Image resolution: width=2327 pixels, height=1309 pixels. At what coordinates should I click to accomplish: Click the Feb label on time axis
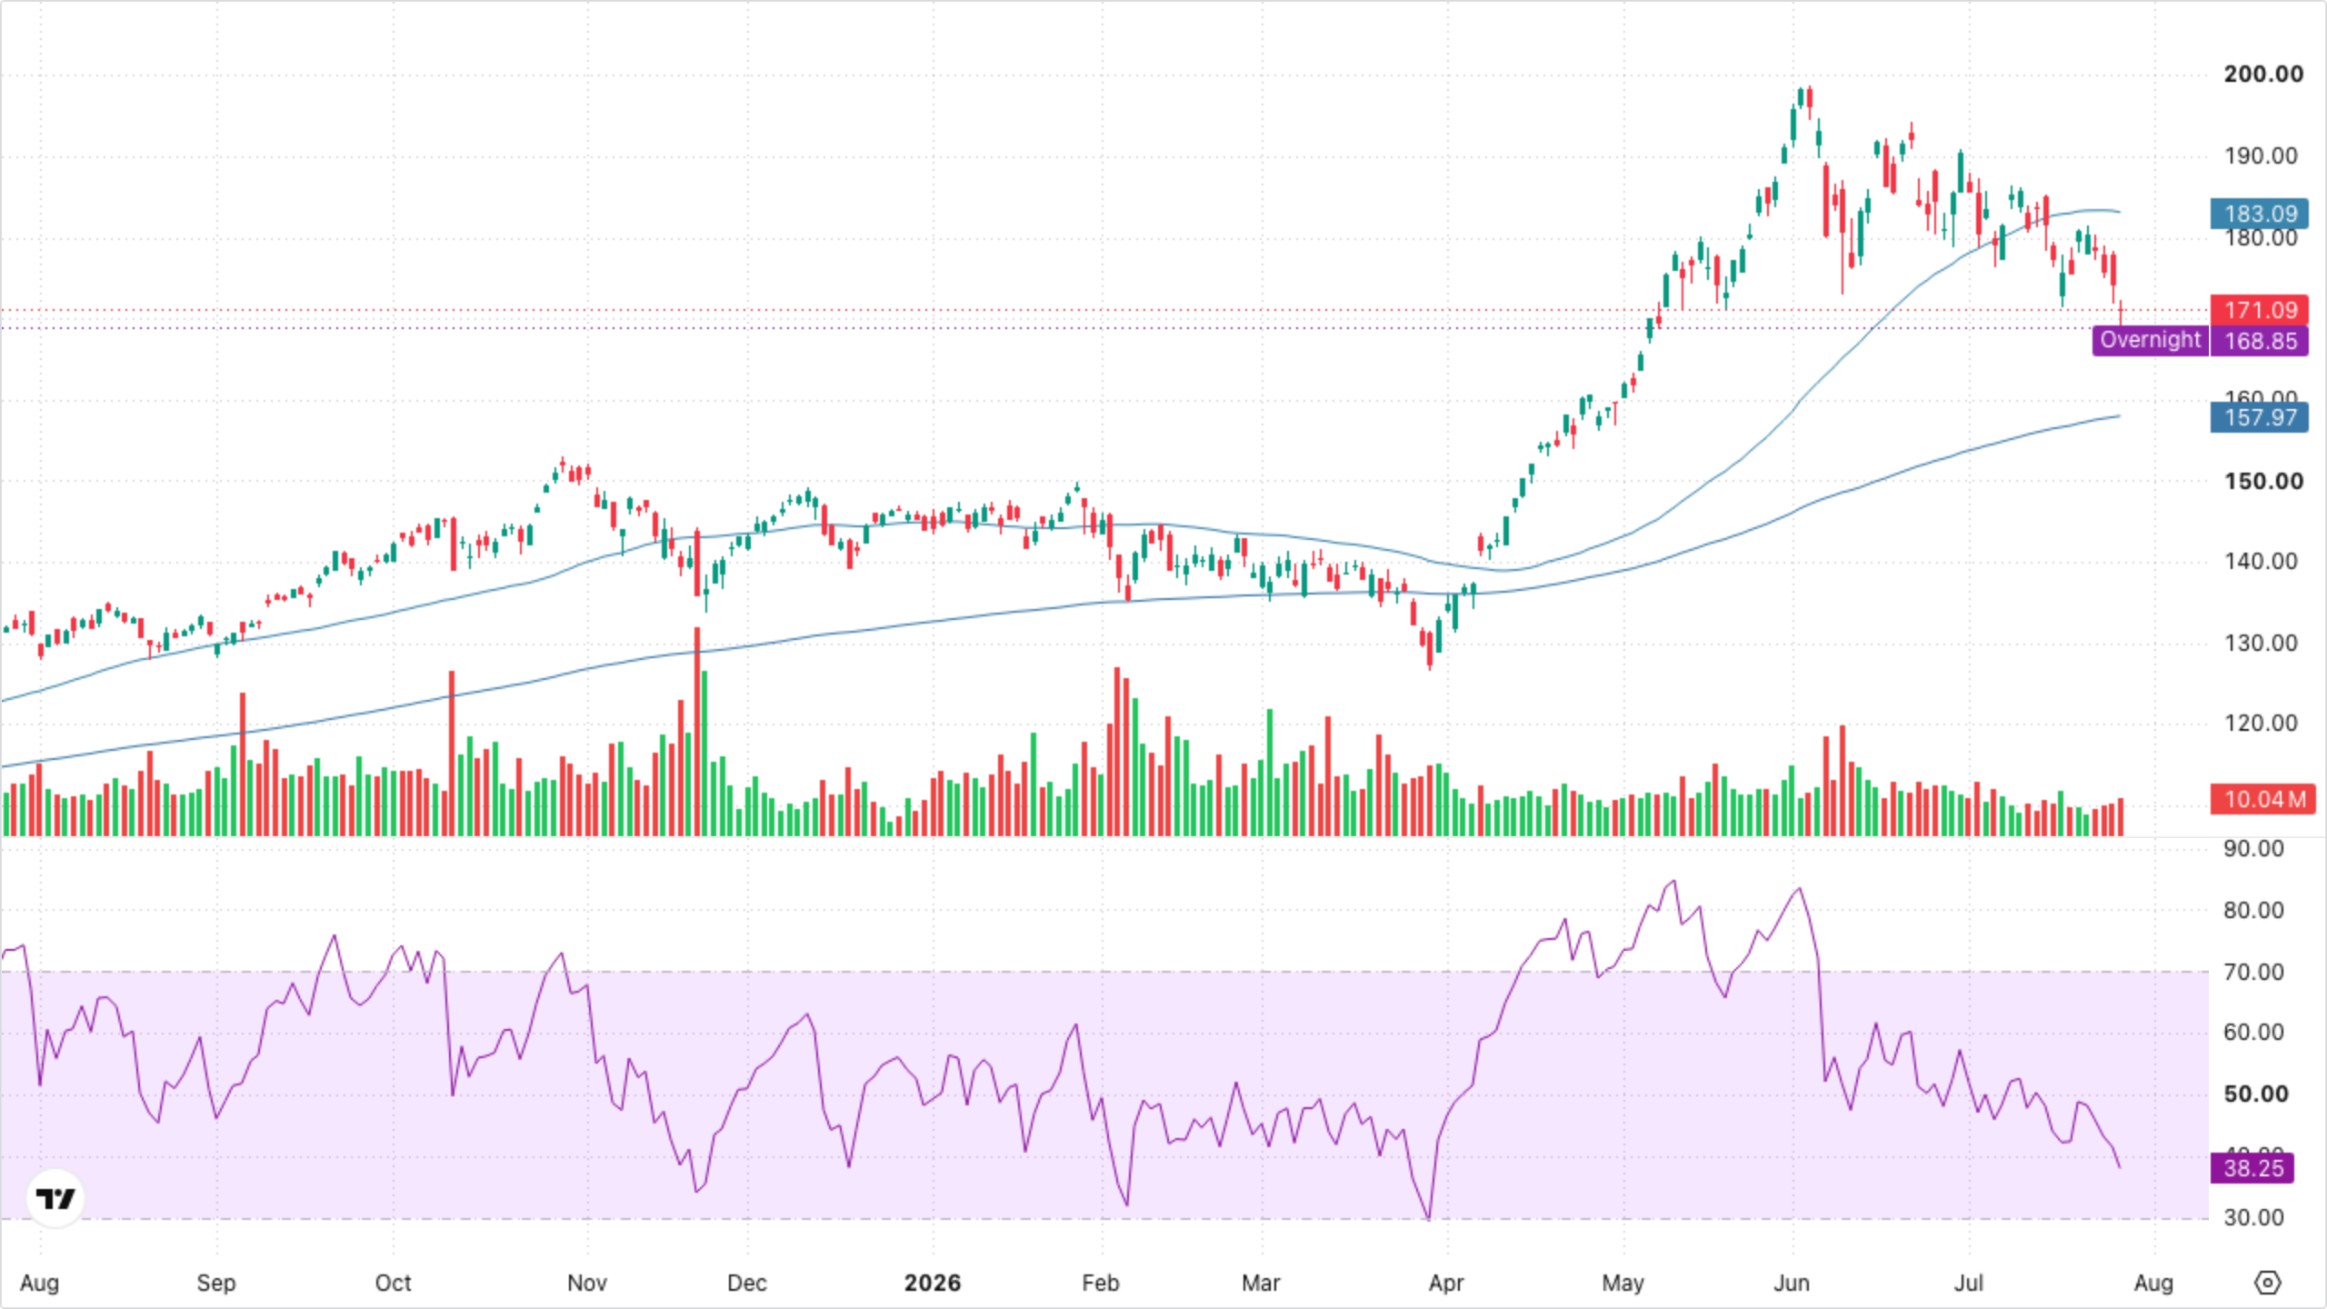(1100, 1283)
